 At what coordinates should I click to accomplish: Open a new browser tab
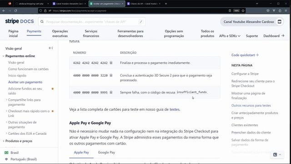166,4
